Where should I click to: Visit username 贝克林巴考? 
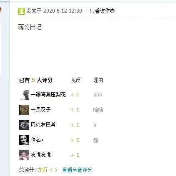pyautogui.click(x=43, y=124)
